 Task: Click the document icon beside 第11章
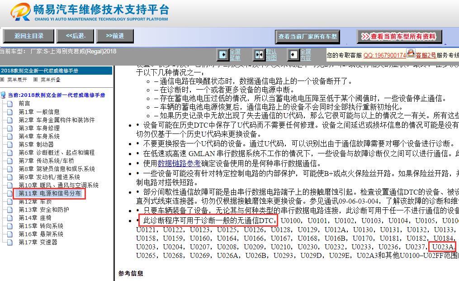pos(10,194)
